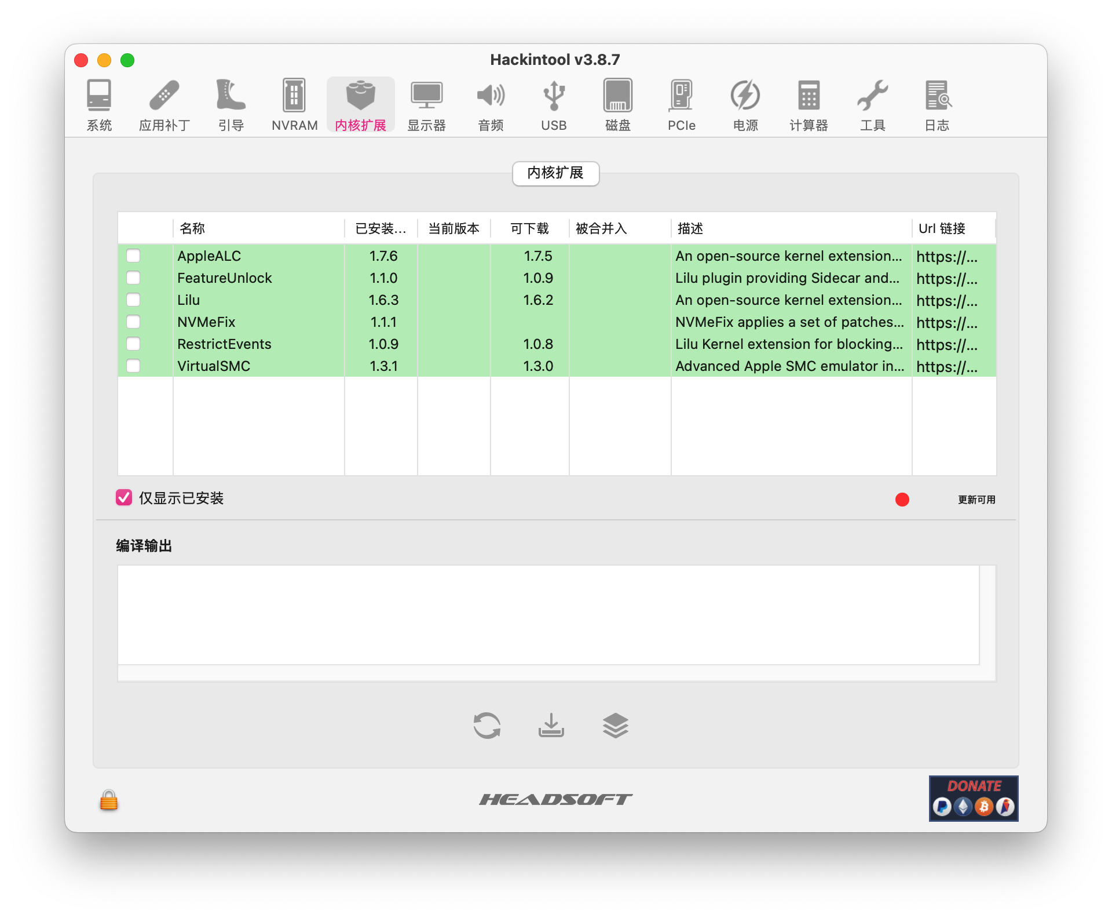1112x918 pixels.
Task: Sort by the 已安装 column header
Action: pyautogui.click(x=381, y=228)
